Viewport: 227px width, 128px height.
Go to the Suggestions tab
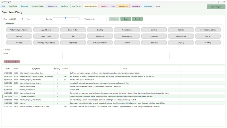52,6
